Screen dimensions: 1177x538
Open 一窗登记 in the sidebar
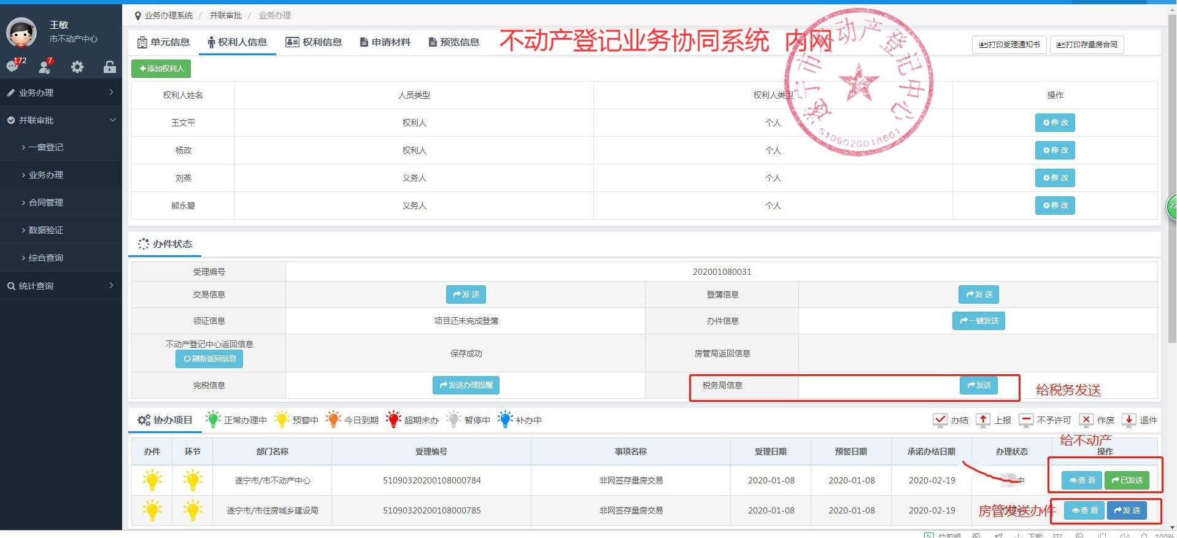(x=46, y=147)
